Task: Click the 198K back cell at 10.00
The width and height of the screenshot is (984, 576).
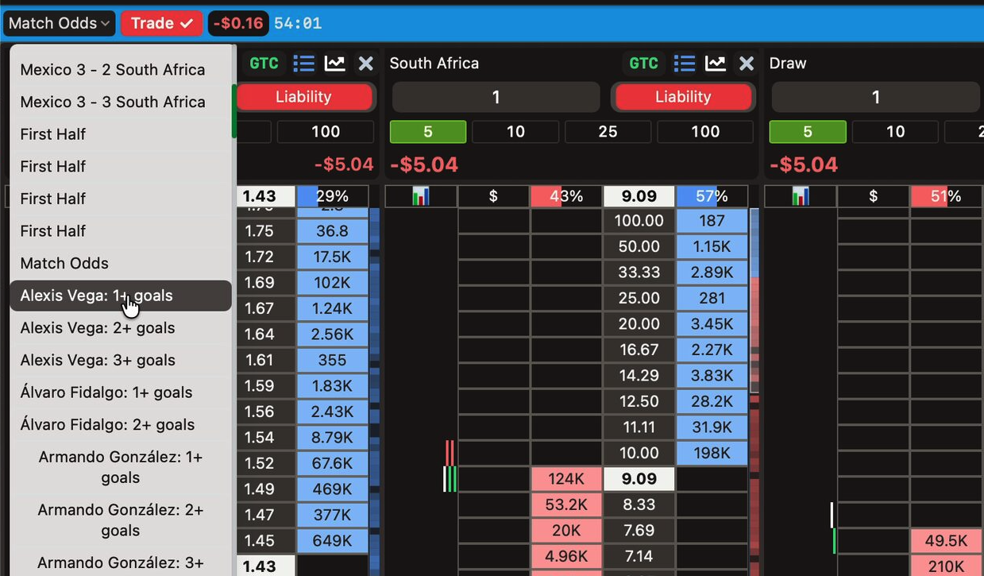Action: pyautogui.click(x=712, y=453)
